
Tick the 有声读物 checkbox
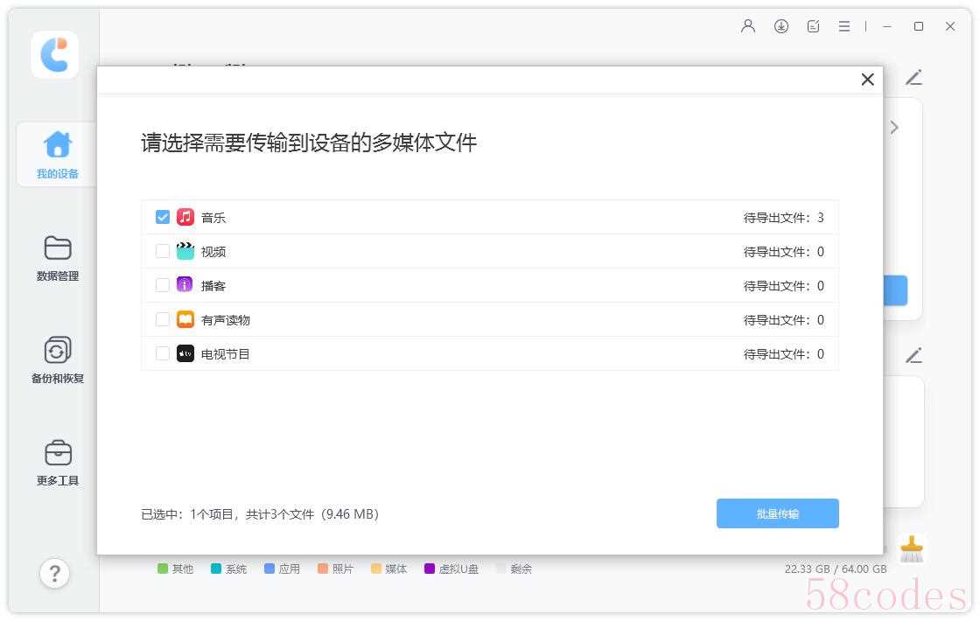163,319
